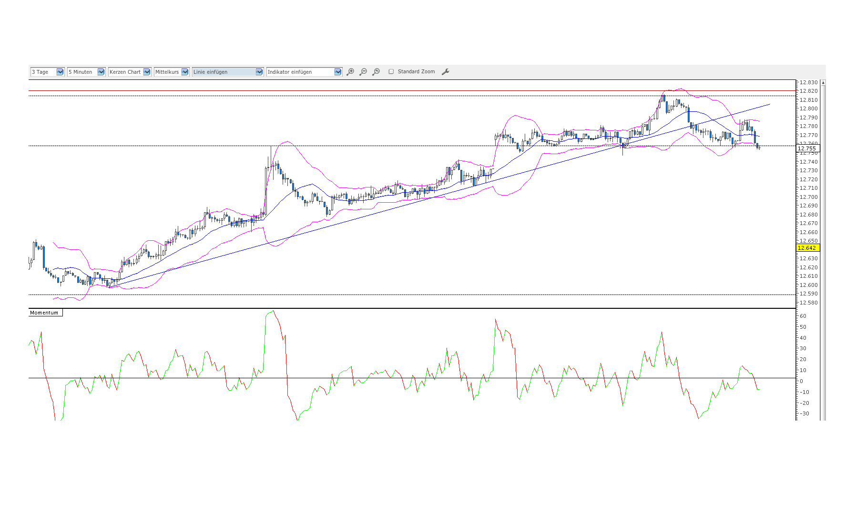Open the 'Linie einfügen' dropdown
This screenshot has width=855, height=511.
pyautogui.click(x=259, y=72)
